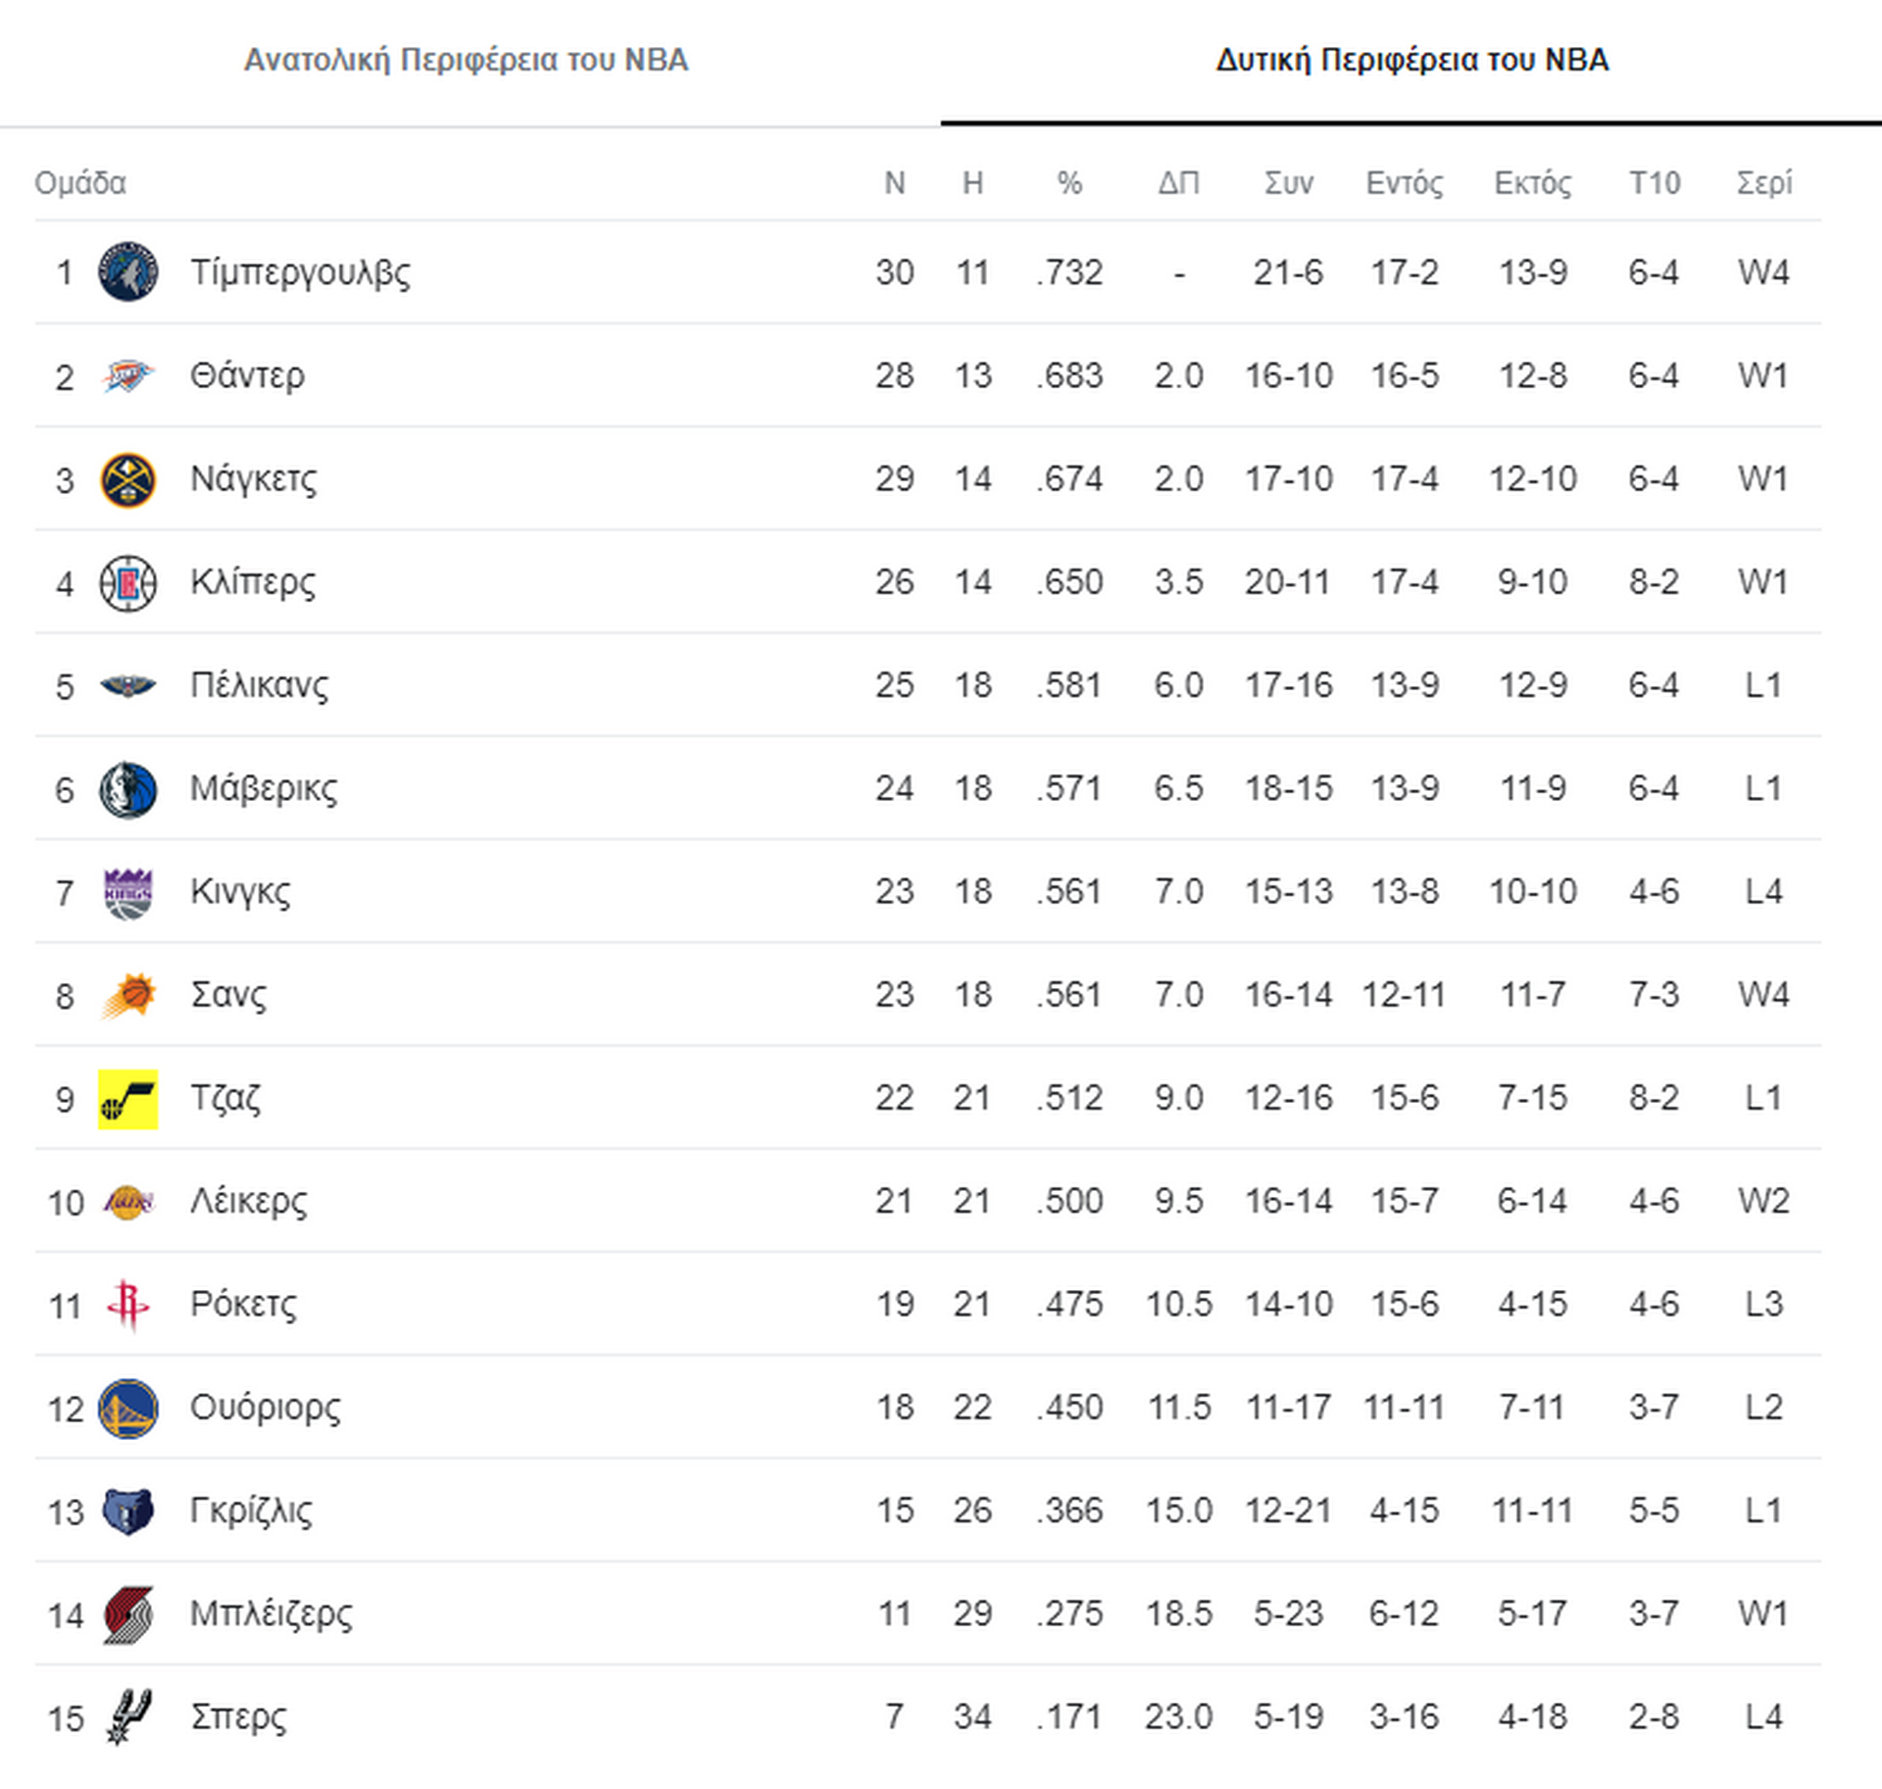1882x1789 pixels.
Task: Open the Warriors team logo
Action: pos(127,1408)
